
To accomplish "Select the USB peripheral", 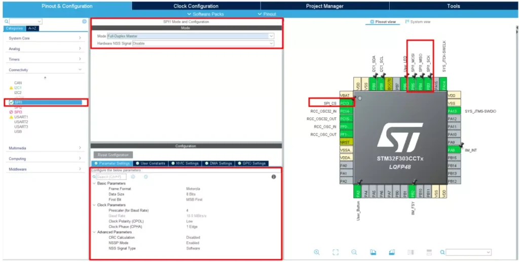I will tap(18, 132).
